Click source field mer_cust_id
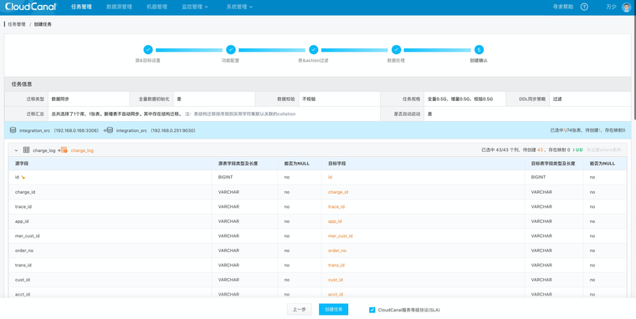Viewport: 636px width, 319px height. pyautogui.click(x=27, y=236)
